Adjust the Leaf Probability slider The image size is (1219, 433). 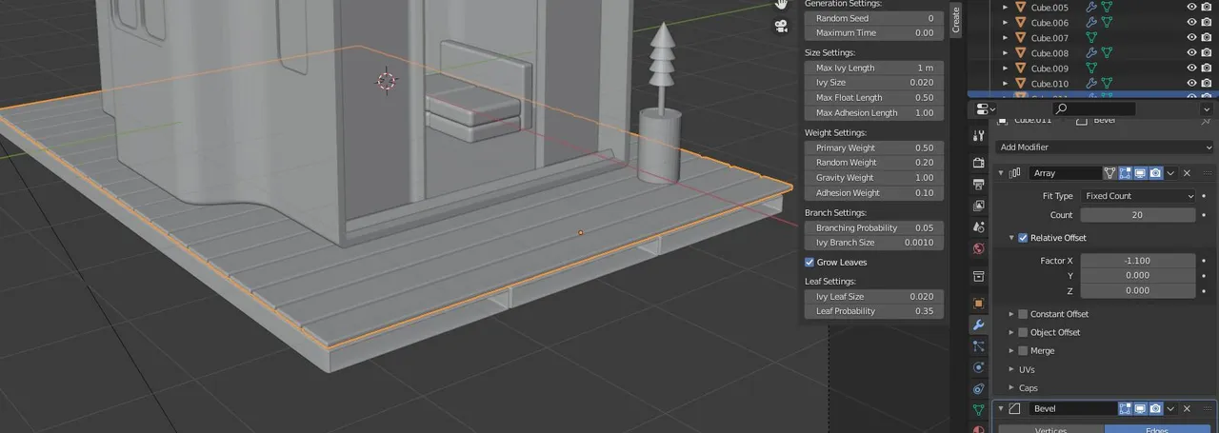point(874,311)
